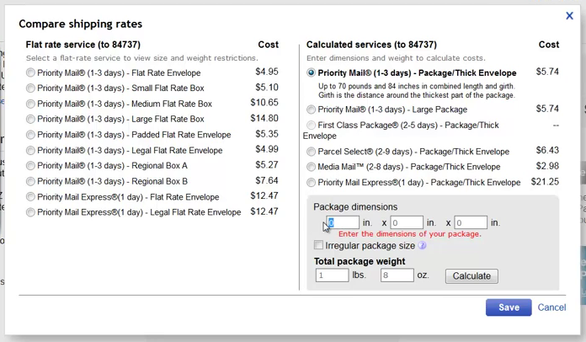Select Padded Flat Rate Envelope radio

[x=30, y=135]
